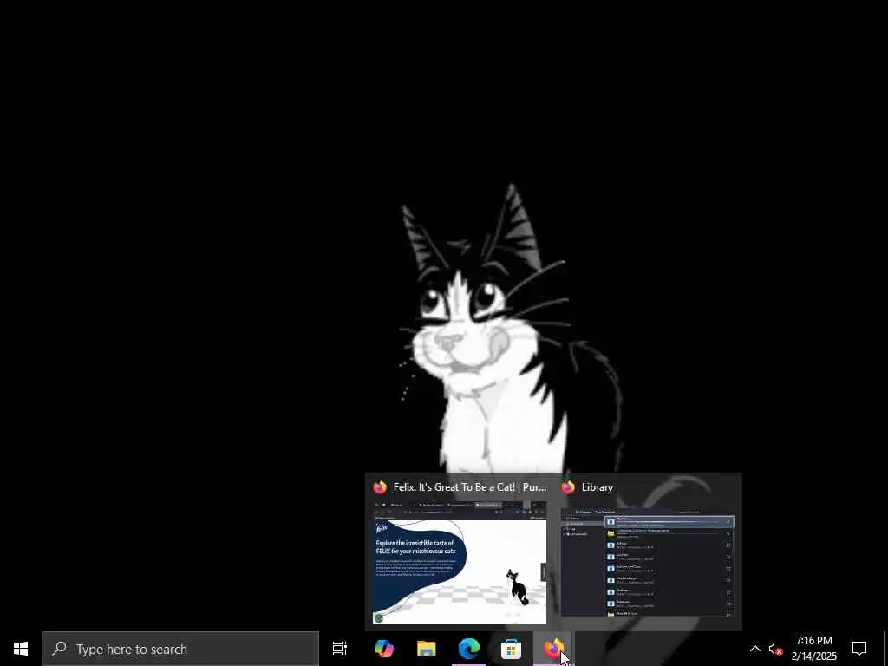Screen dimensions: 888x666
Task: Switch to the Library window thumbnail
Action: click(647, 562)
